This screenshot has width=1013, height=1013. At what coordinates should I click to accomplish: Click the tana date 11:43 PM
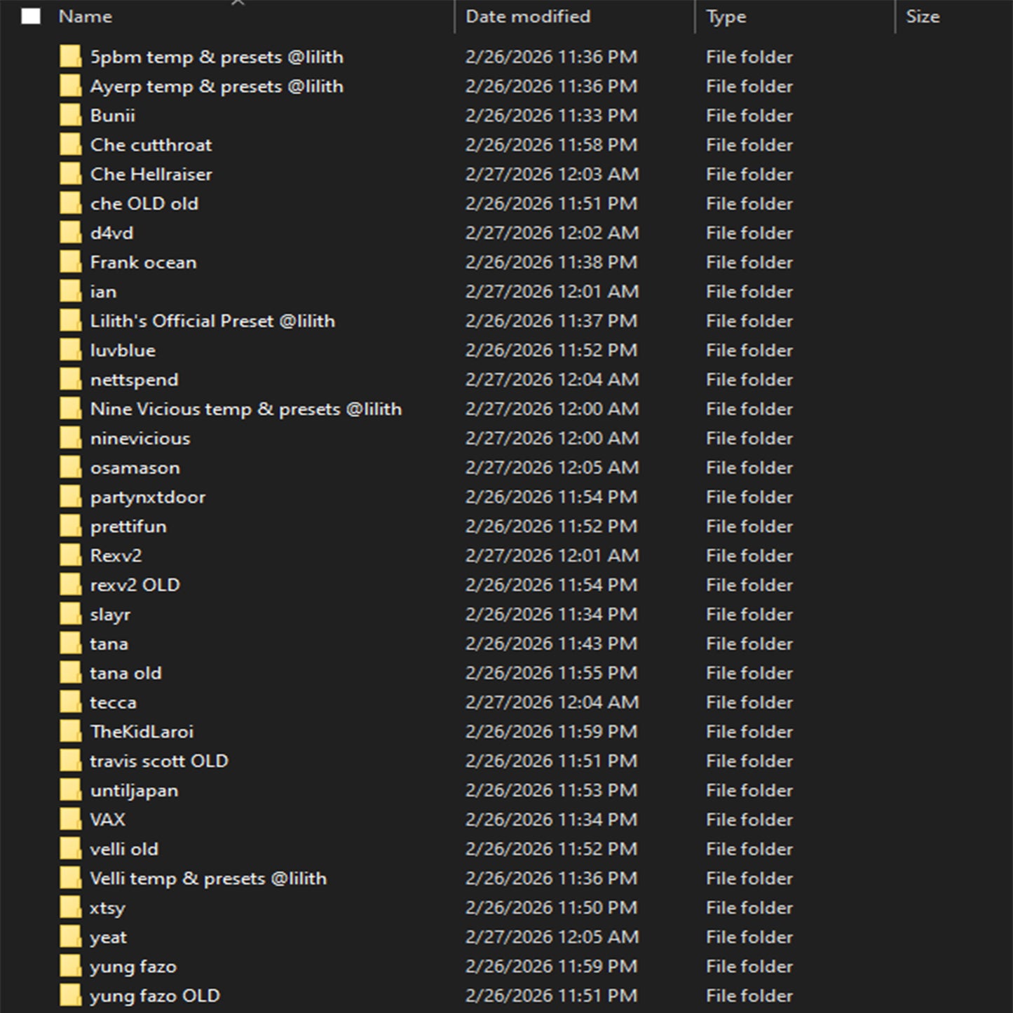(x=552, y=644)
